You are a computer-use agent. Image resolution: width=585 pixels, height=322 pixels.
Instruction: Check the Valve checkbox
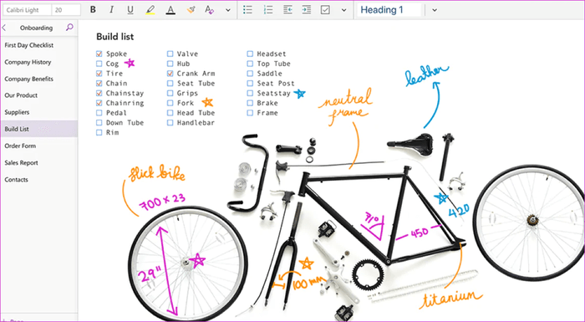coord(170,54)
